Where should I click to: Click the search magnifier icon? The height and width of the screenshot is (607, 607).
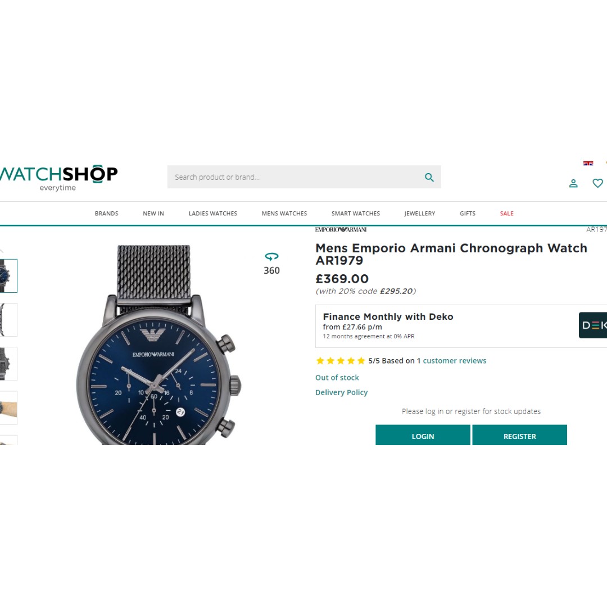429,177
